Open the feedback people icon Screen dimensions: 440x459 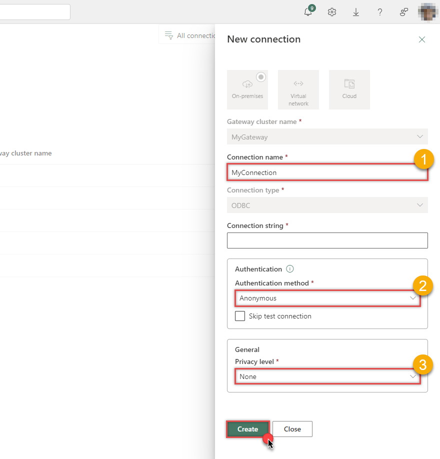(404, 12)
